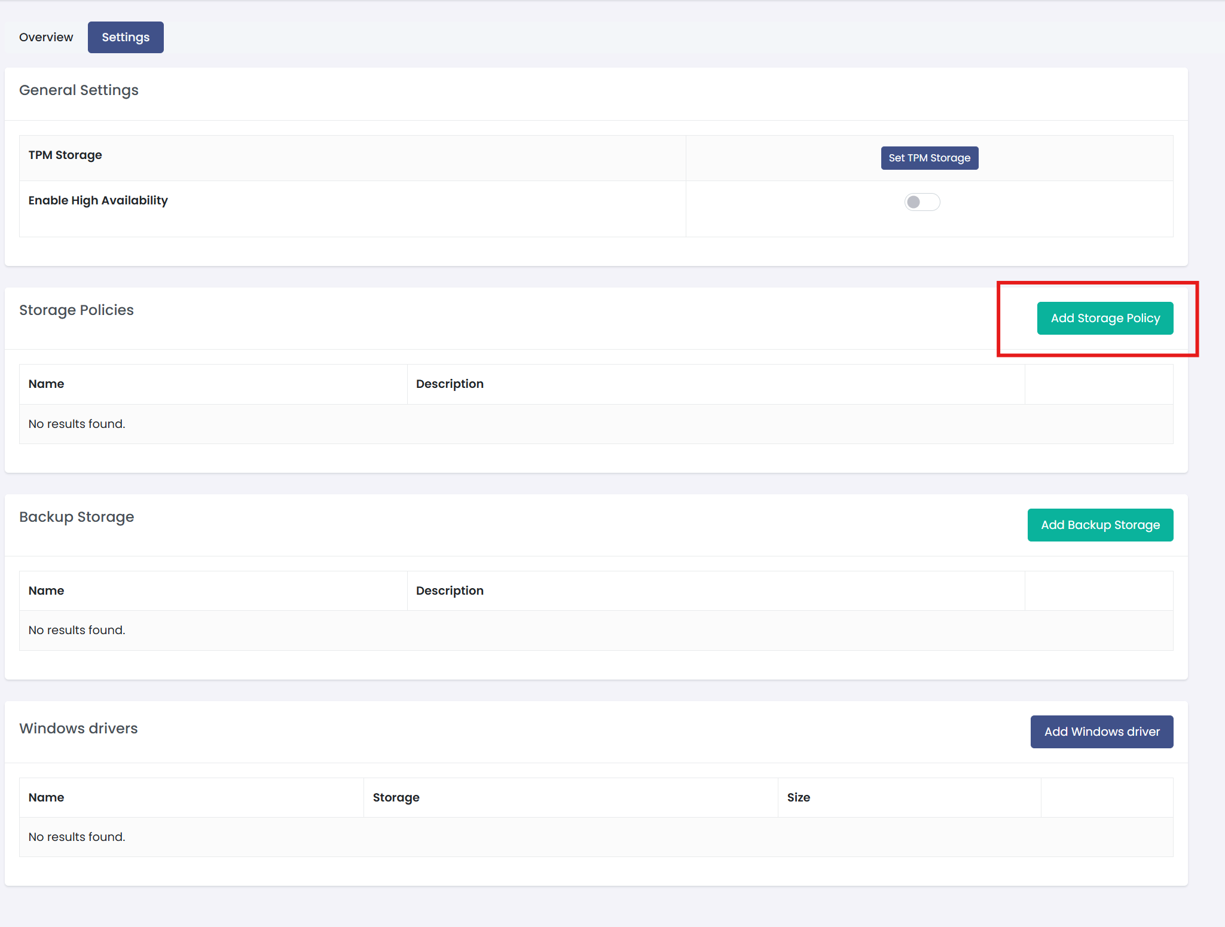
Task: Click the Name header in Storage Policies table
Action: 46,383
